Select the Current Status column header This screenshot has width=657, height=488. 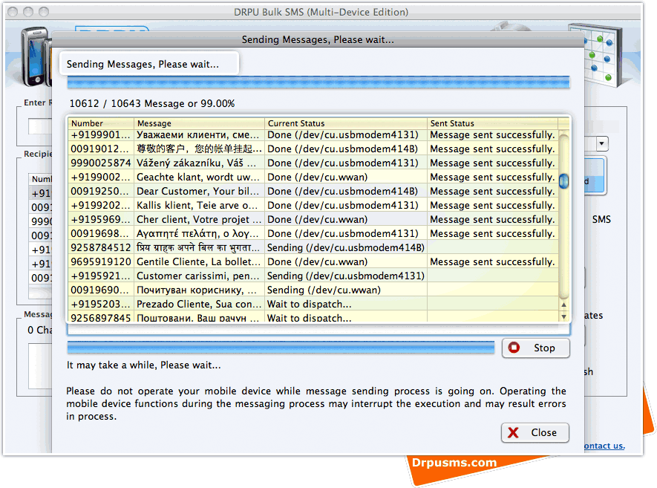pos(346,123)
